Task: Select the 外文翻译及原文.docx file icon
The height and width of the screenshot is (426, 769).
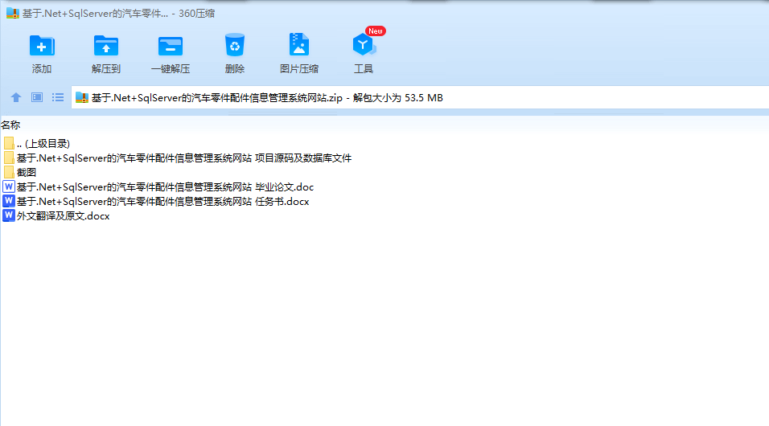Action: [x=9, y=215]
